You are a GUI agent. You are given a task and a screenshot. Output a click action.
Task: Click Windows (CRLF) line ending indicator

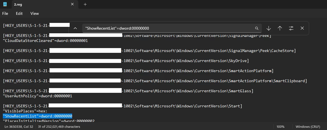[x=307, y=127]
